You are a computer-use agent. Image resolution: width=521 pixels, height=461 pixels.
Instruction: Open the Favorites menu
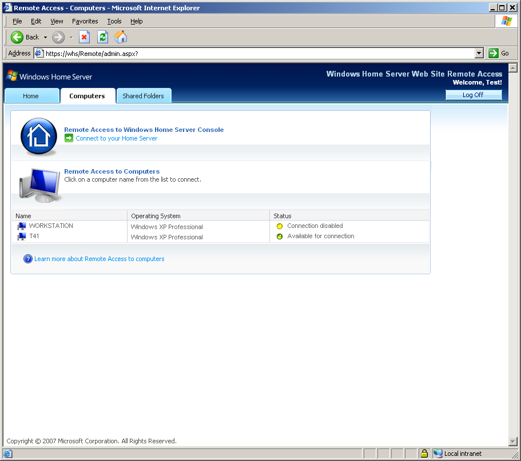85,21
